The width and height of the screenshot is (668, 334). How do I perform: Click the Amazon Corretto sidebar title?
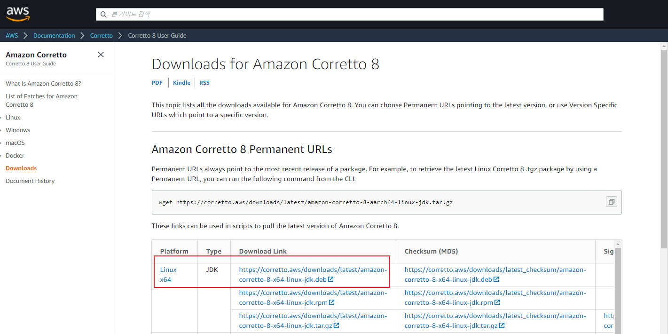click(36, 55)
